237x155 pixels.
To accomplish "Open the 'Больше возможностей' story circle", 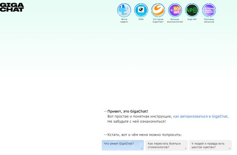I will pos(175,10).
